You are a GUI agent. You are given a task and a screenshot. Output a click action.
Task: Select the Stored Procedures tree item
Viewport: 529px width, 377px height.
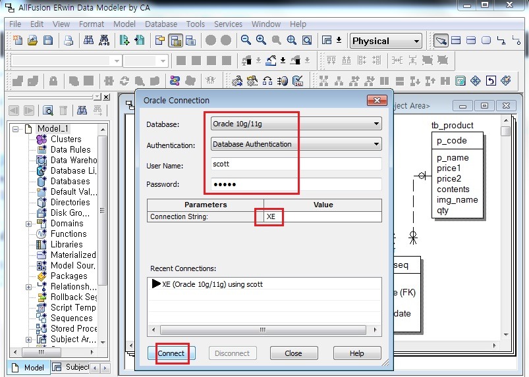coord(74,328)
